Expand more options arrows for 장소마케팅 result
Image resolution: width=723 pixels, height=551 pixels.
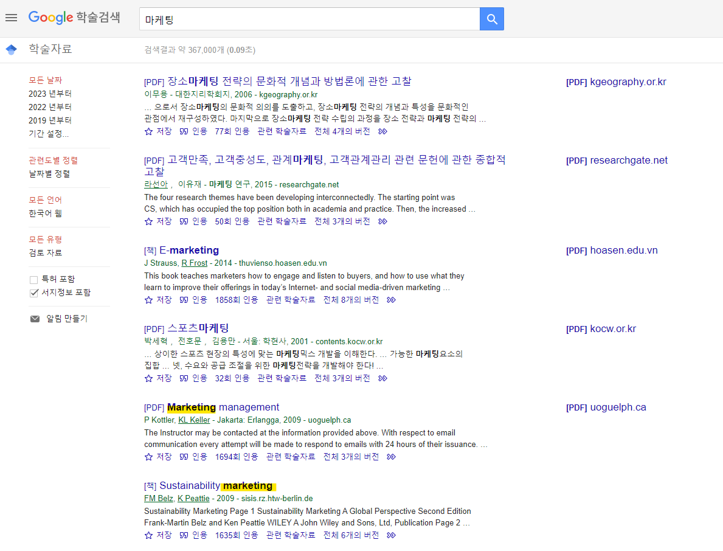coord(382,131)
